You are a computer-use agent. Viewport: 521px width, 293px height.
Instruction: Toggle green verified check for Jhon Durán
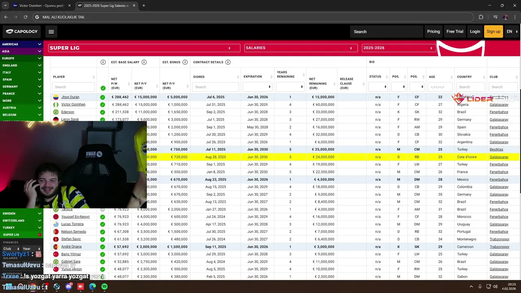pyautogui.click(x=103, y=97)
